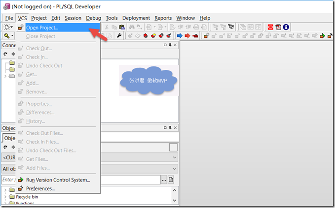The image size is (335, 208).
Task: Open the Reports menu
Action: coord(163,18)
